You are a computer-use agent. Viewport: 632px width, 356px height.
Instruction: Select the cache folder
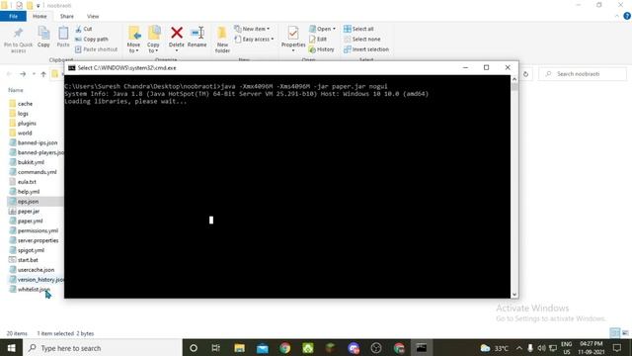pyautogui.click(x=21, y=104)
